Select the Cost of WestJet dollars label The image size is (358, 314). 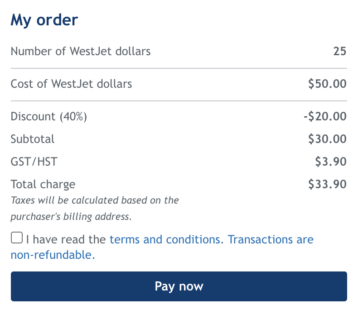coord(71,84)
